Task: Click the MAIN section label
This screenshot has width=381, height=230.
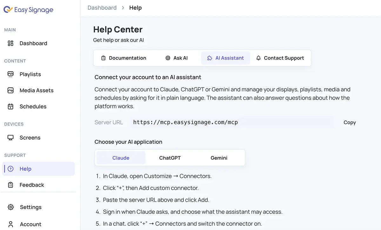Action: (10, 30)
